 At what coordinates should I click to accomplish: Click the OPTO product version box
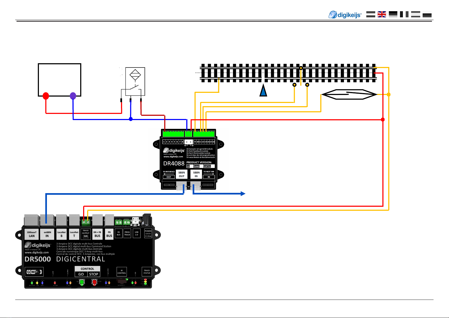(209, 166)
